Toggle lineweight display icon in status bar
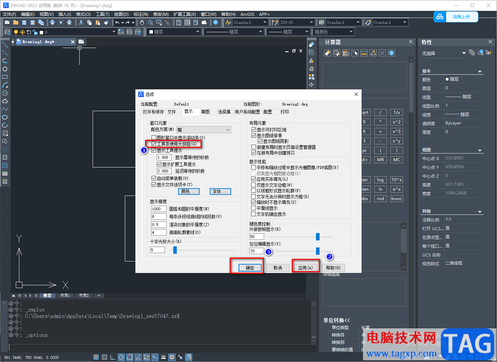 163,357
